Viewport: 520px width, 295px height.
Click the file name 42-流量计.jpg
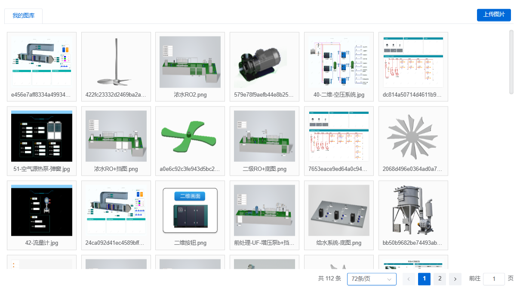(x=42, y=243)
